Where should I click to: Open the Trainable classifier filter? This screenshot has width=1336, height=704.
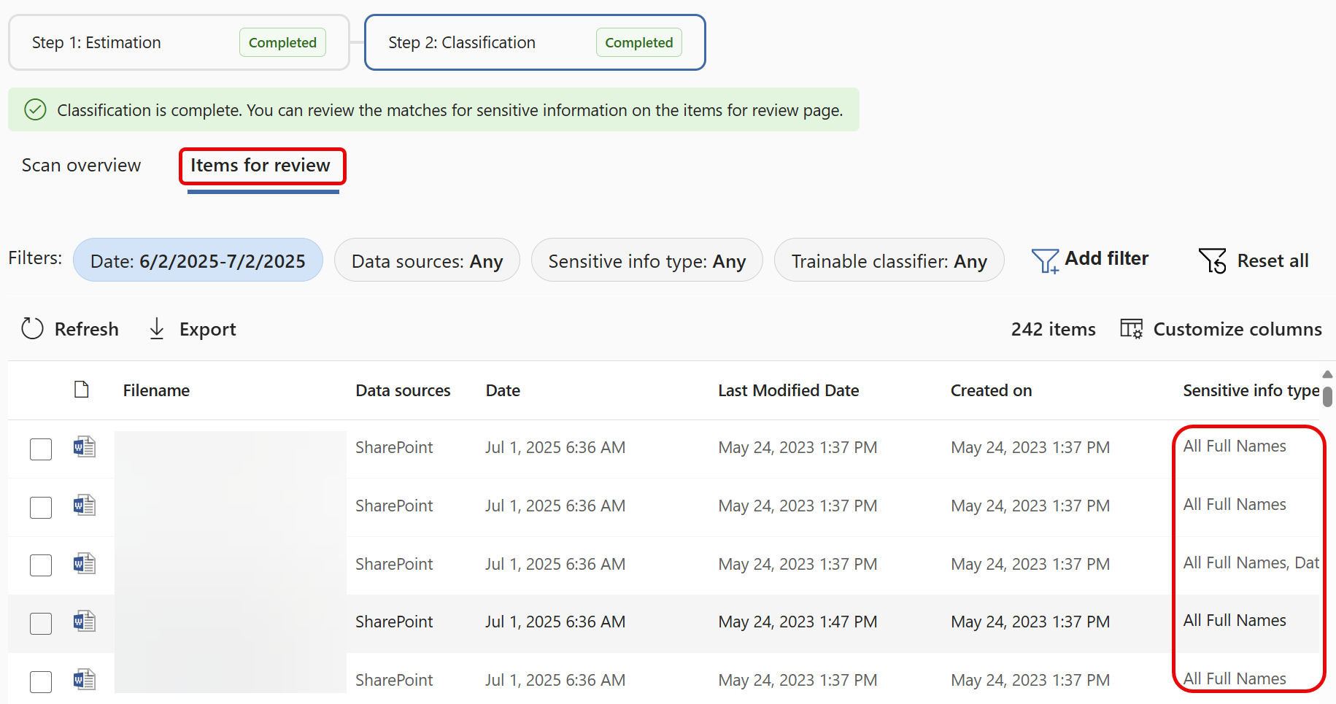tap(889, 260)
